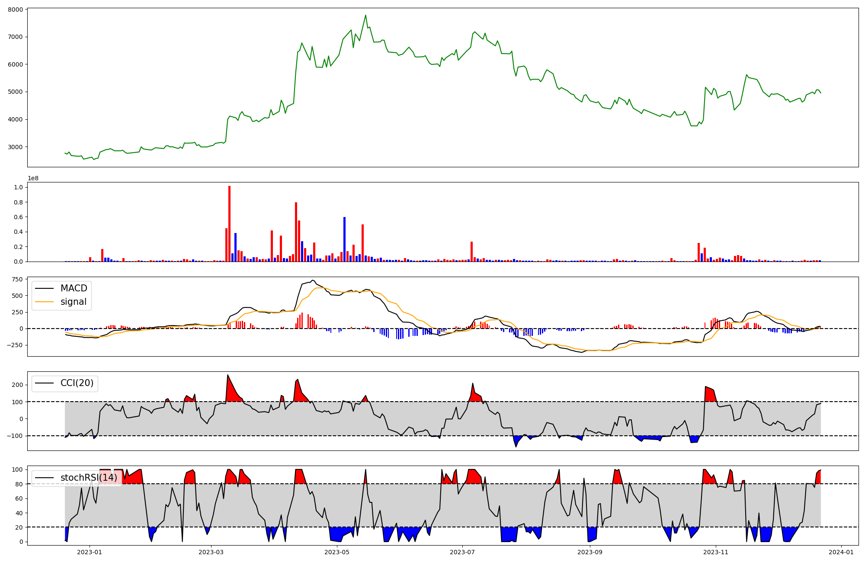Click the 3000 price axis label
The width and height of the screenshot is (865, 562).
[x=15, y=147]
